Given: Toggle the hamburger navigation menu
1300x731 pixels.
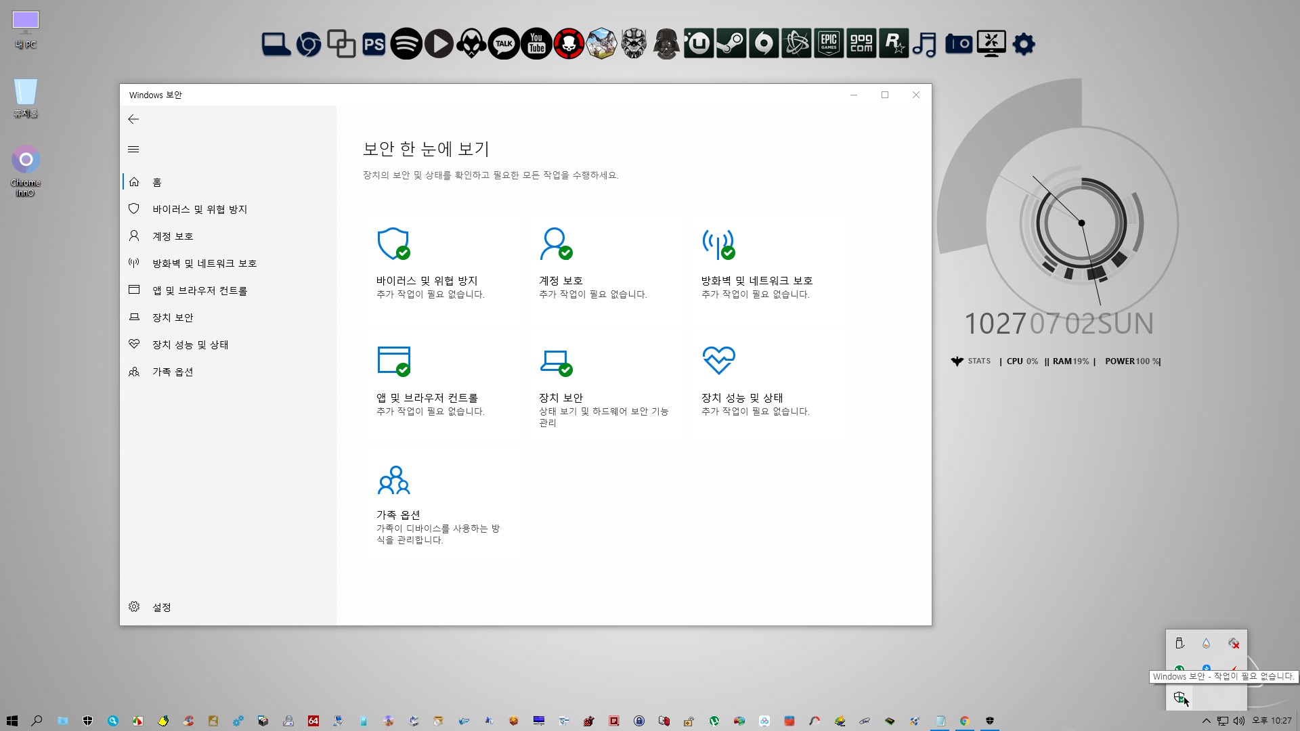Looking at the screenshot, I should click(133, 149).
